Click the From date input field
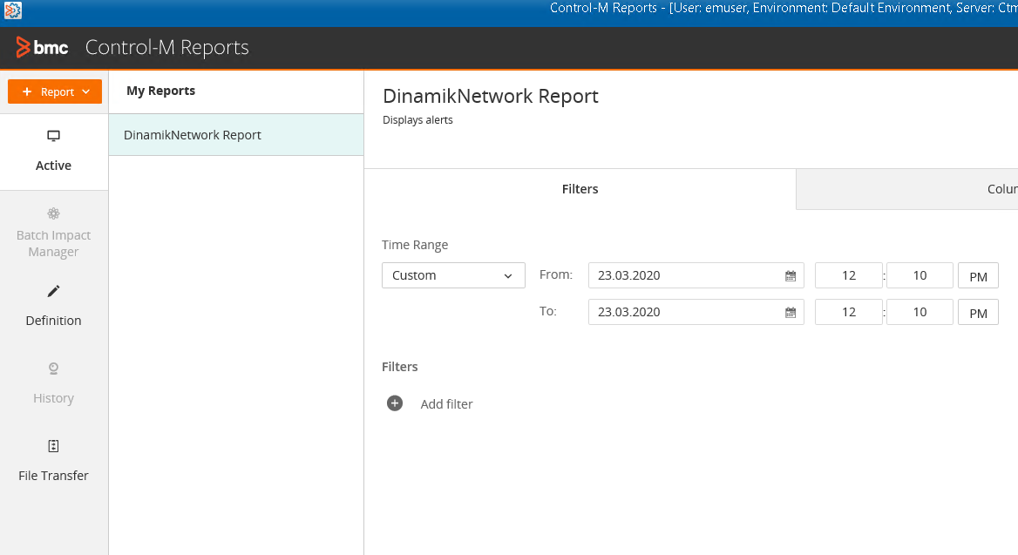 tap(684, 275)
